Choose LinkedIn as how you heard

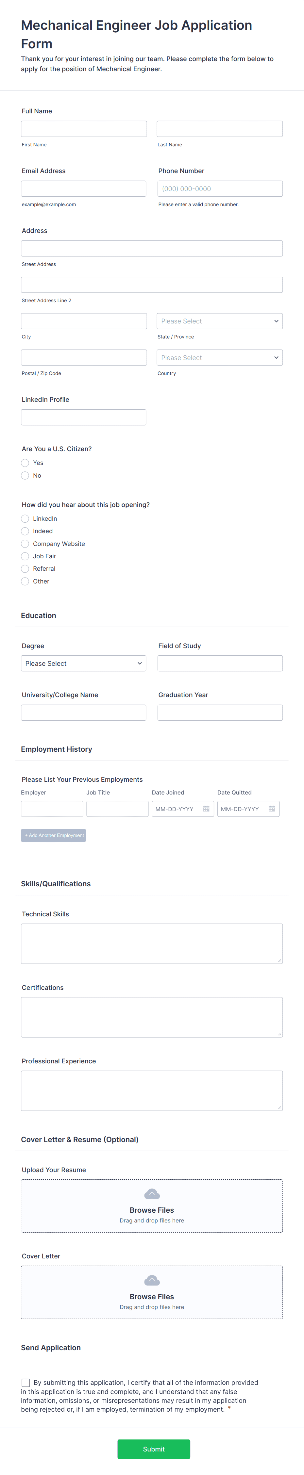(x=25, y=518)
